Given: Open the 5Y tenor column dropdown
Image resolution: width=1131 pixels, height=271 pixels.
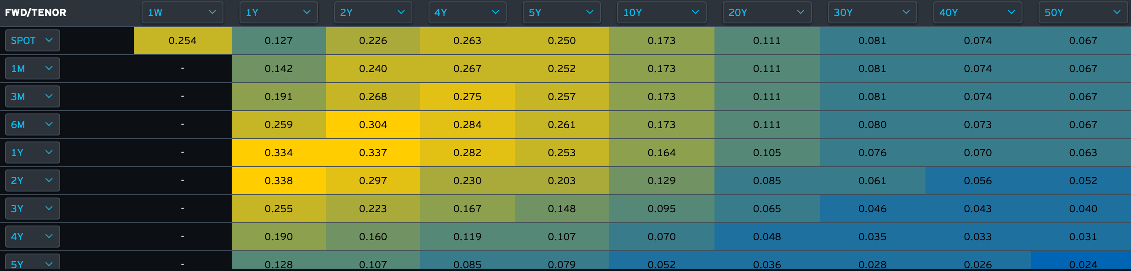Looking at the screenshot, I should [561, 12].
